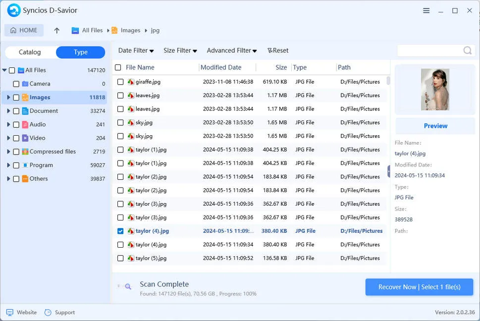Open the Advanced Filter dropdown
Image resolution: width=480 pixels, height=321 pixels.
click(231, 51)
